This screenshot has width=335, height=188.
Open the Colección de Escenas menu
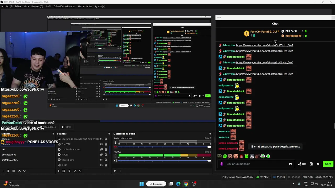pos(64,6)
